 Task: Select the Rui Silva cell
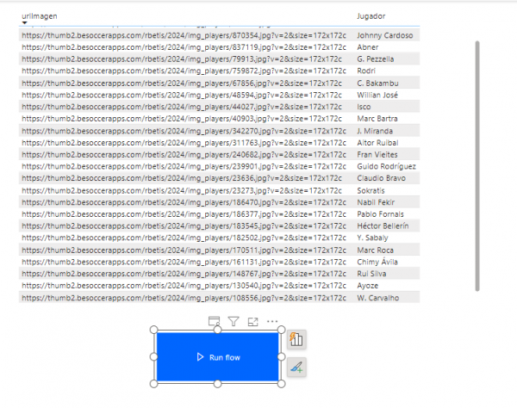coord(371,274)
